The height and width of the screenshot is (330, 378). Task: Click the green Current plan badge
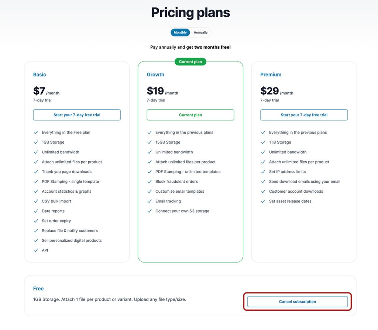point(190,62)
